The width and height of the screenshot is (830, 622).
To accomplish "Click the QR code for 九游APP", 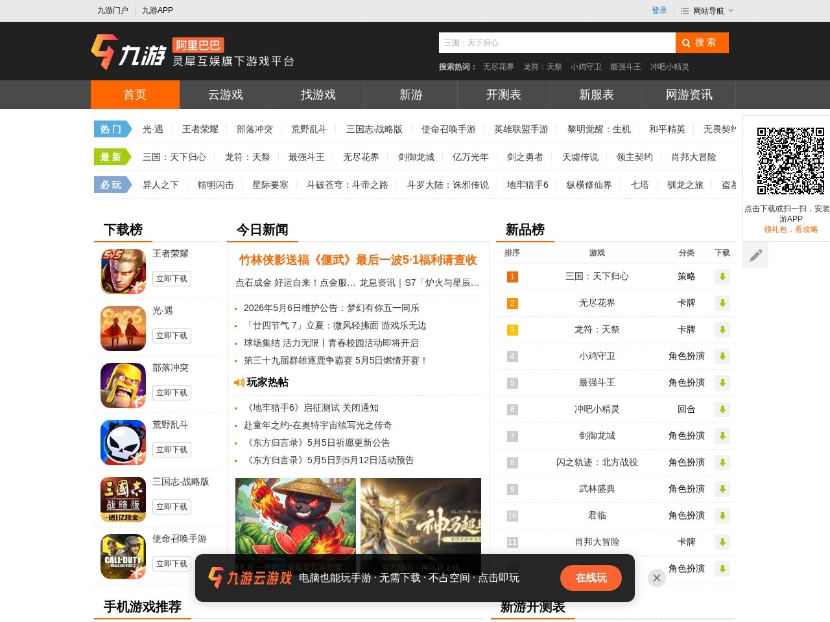I will coord(790,161).
